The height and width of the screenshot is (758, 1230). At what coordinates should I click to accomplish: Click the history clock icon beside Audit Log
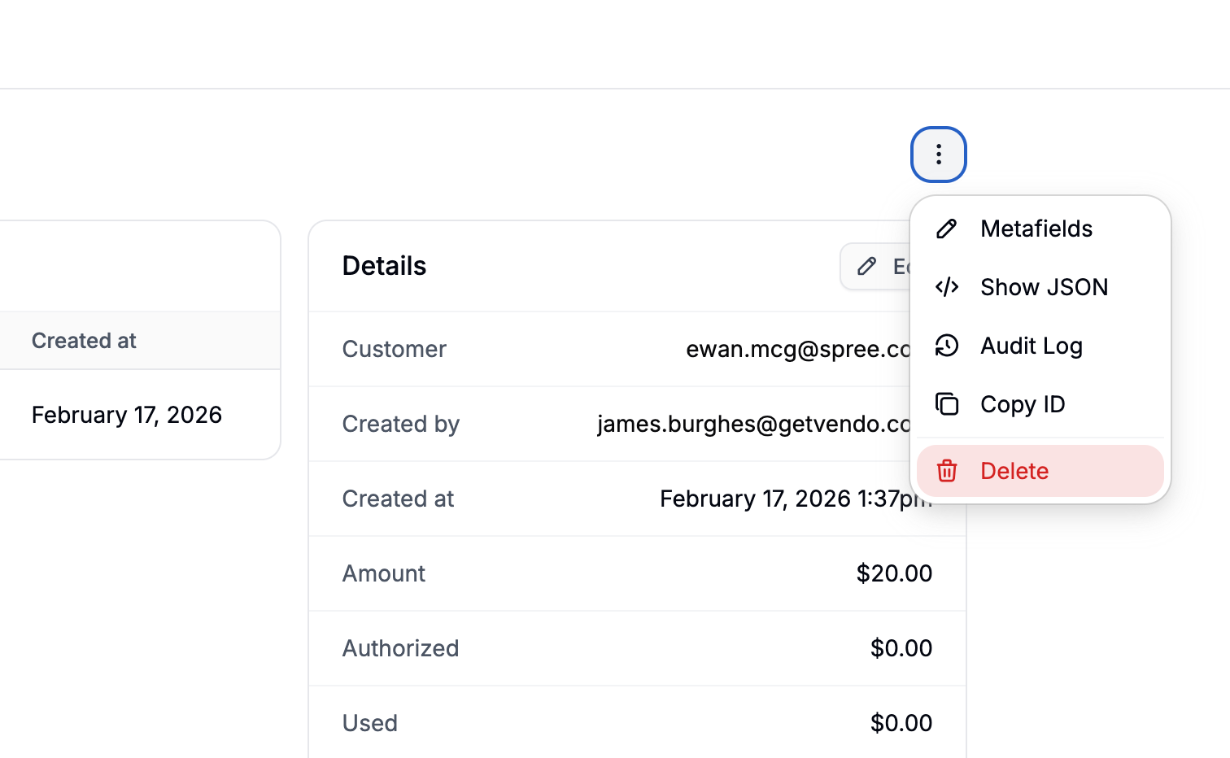(946, 346)
